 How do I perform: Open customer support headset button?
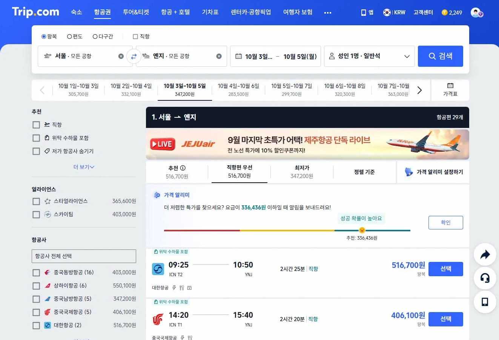coord(485,278)
